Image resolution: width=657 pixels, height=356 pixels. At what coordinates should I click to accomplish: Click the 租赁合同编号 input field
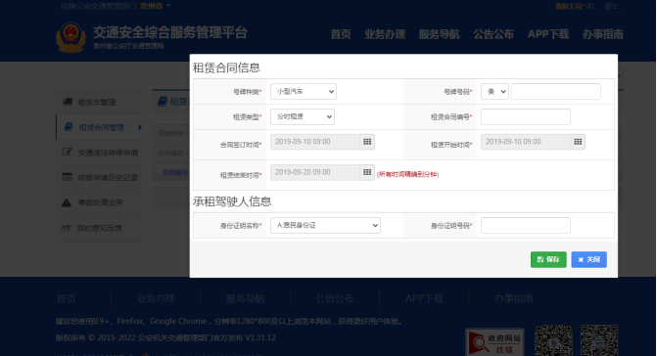tap(526, 116)
